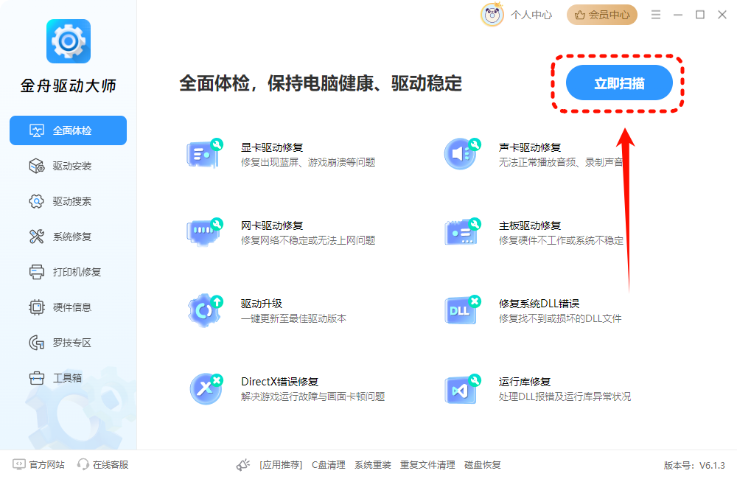Open the 会员中心 membership button
The width and height of the screenshot is (737, 479).
(x=602, y=15)
